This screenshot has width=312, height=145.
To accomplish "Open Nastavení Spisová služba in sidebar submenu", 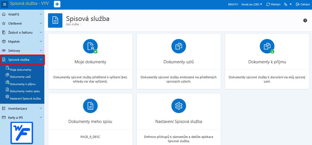I will point(25,98).
